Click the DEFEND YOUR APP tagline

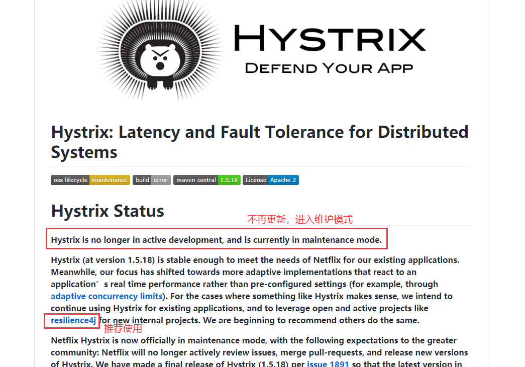329,68
